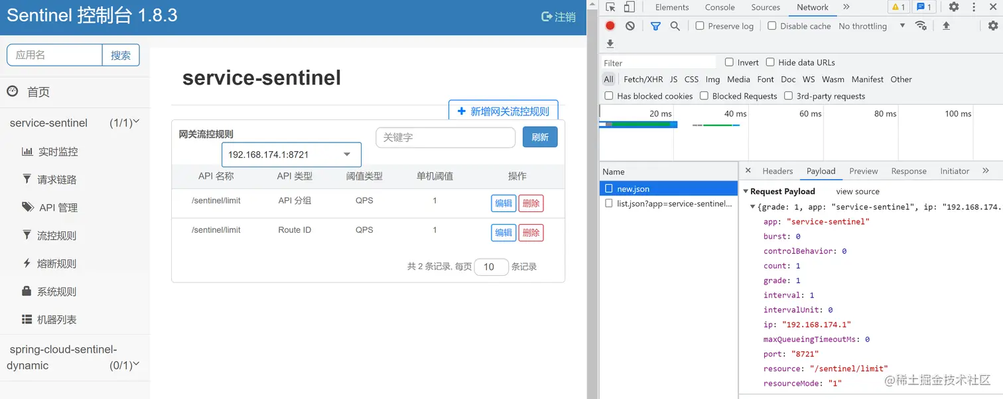Collapse the Request Payload section
This screenshot has width=1003, height=399.
[746, 192]
